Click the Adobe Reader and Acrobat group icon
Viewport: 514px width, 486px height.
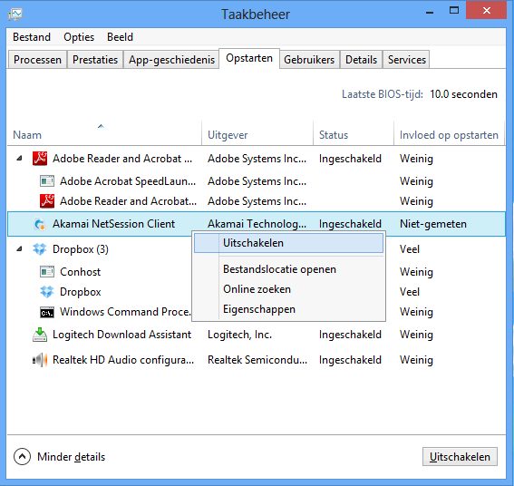point(40,159)
